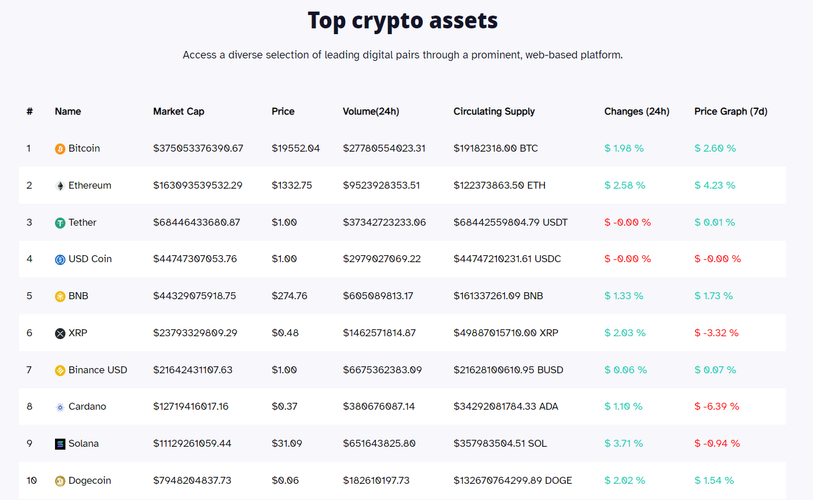Viewport: 813px width, 500px height.
Task: Click XRP price $0.48
Action: 285,333
